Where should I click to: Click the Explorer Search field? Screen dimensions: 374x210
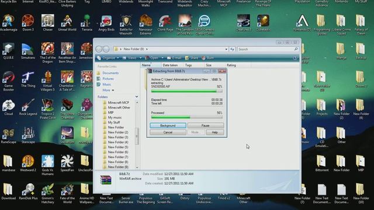point(268,49)
